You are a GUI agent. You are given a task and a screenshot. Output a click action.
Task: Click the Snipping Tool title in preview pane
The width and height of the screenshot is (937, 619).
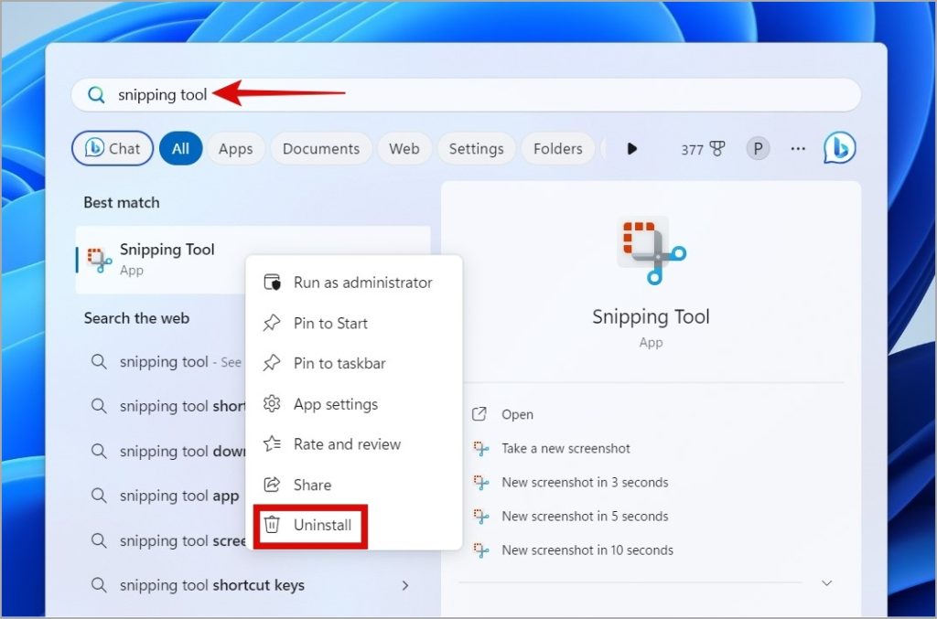click(x=651, y=316)
